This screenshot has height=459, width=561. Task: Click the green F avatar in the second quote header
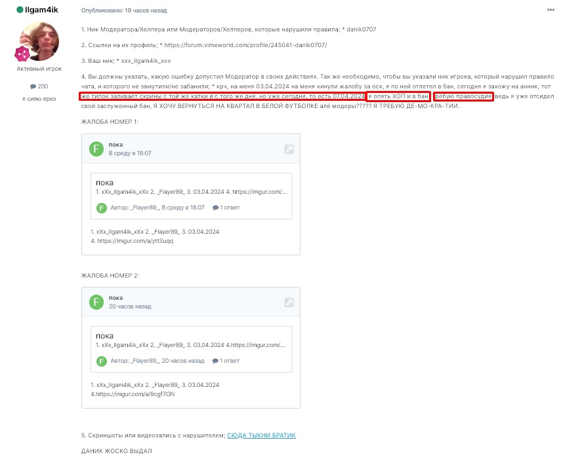[x=96, y=303]
